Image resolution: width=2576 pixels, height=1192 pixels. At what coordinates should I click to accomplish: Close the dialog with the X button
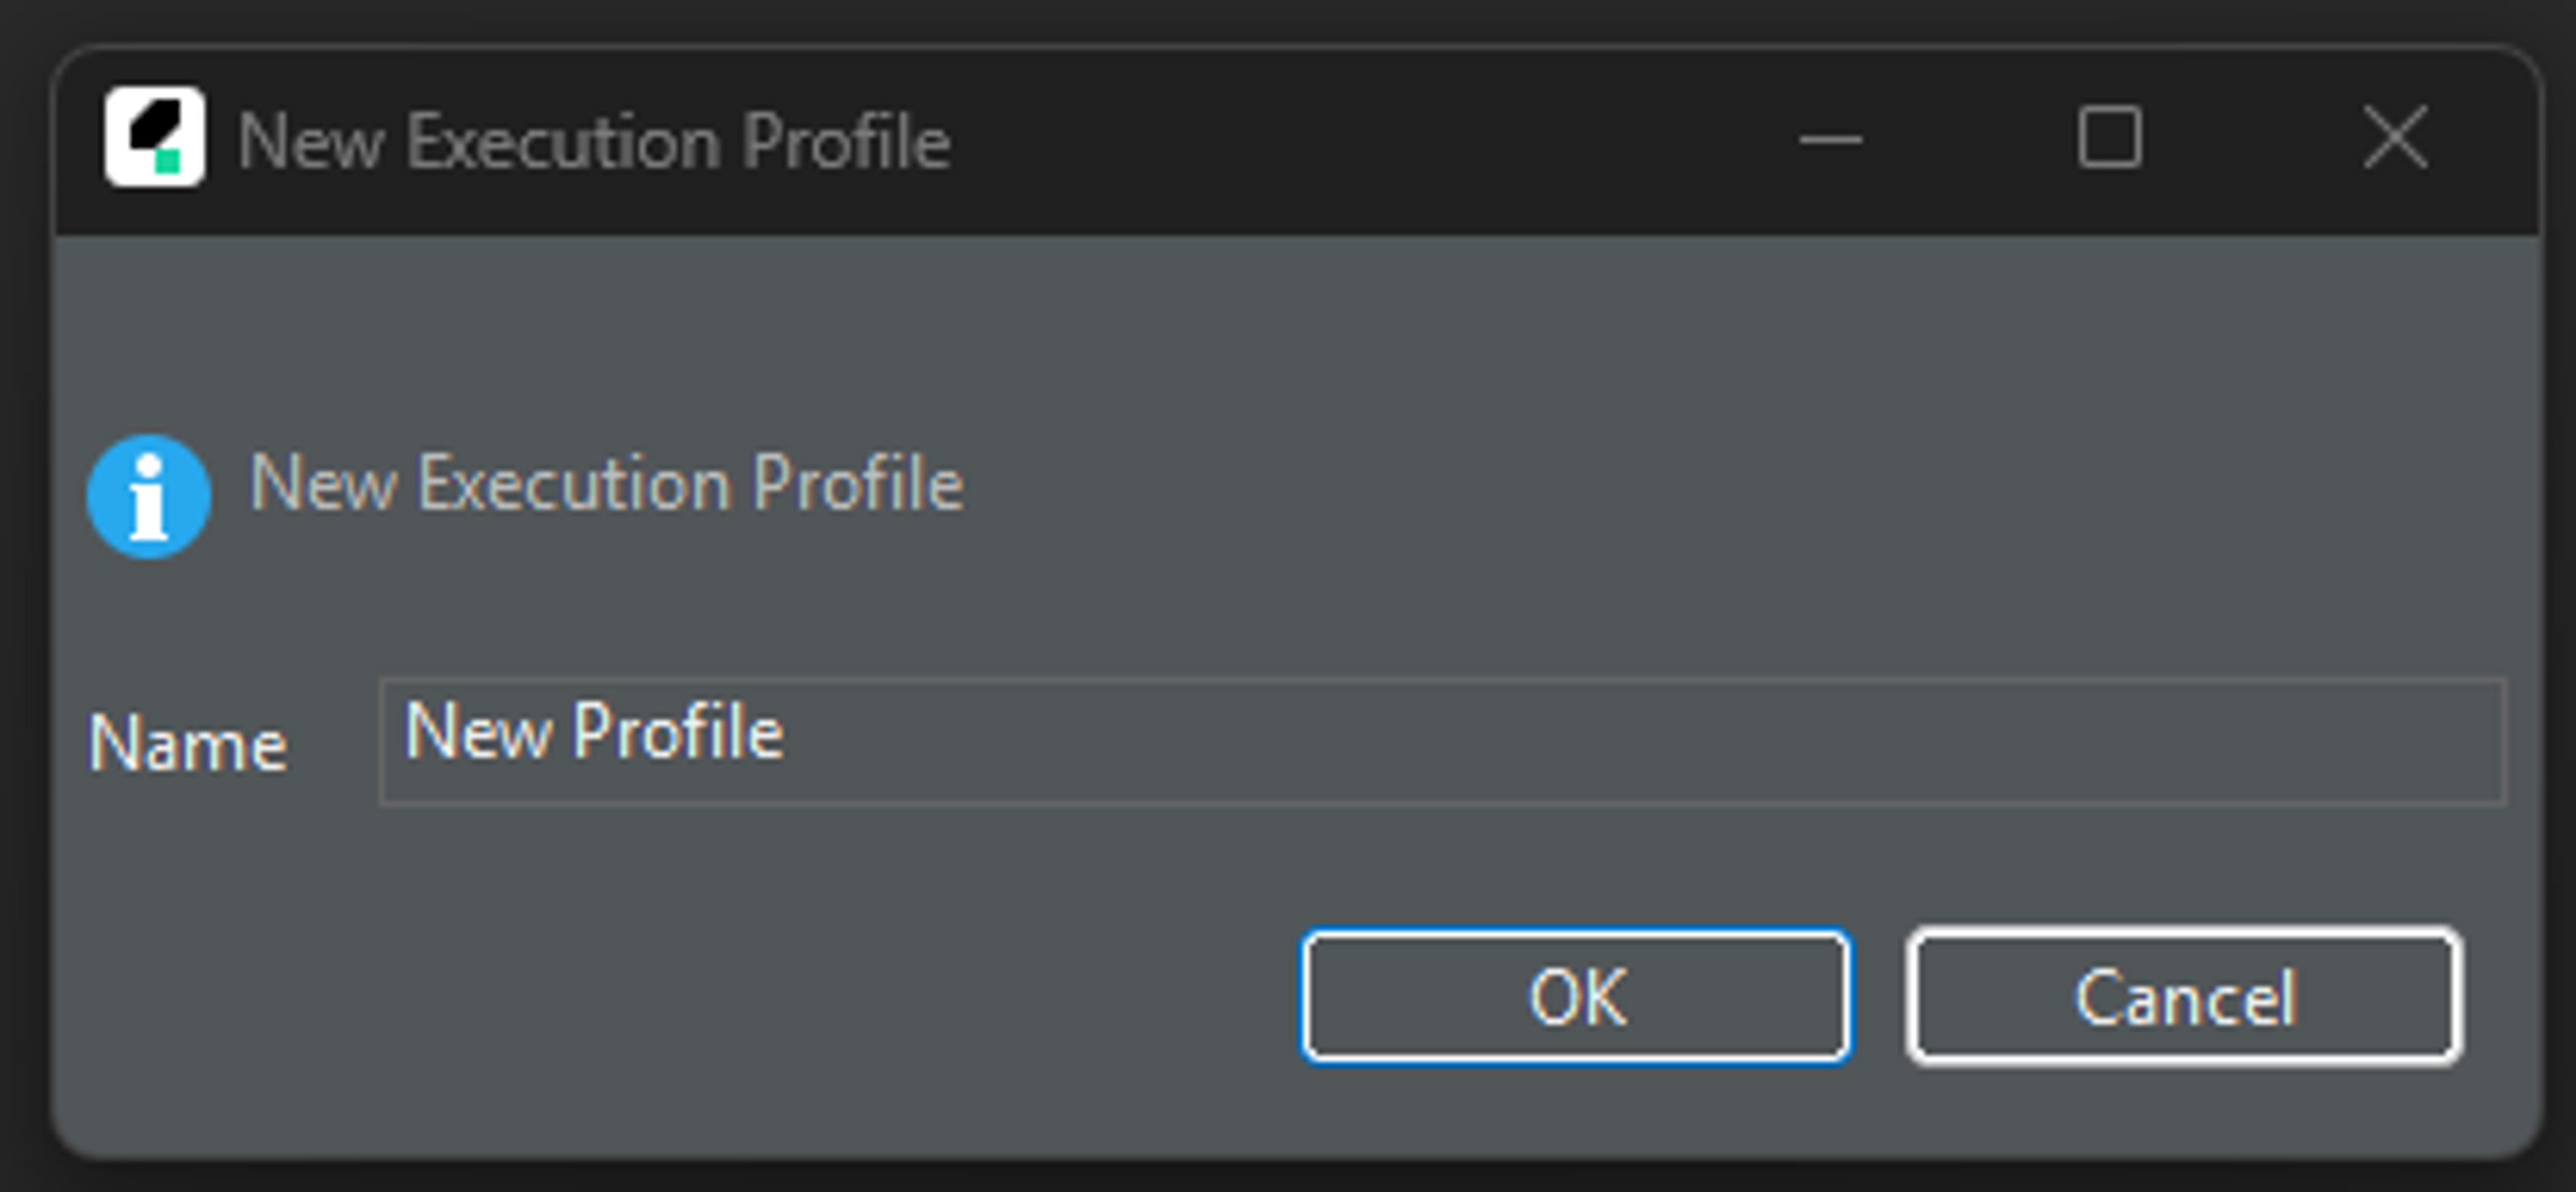click(x=2395, y=139)
